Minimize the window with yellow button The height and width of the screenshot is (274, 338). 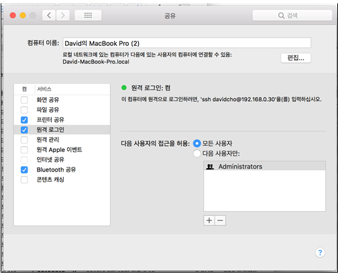23,15
